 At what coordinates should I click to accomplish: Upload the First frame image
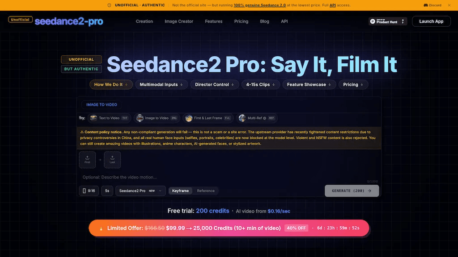pos(87,160)
